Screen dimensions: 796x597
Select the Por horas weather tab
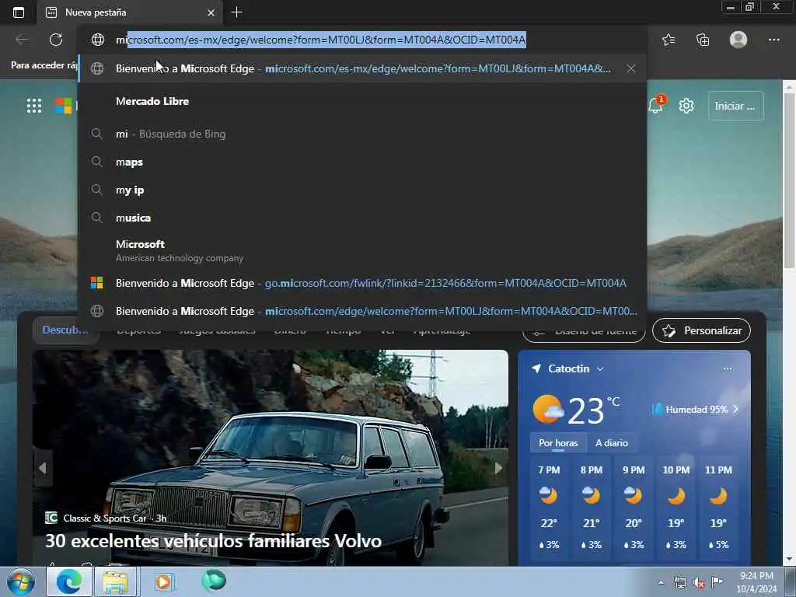coord(558,442)
